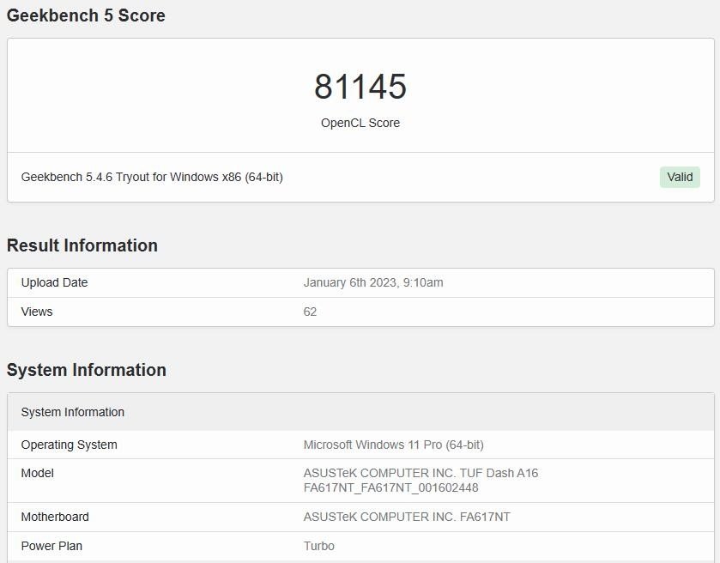Click the Result Information heading
720x563 pixels.
click(x=82, y=245)
